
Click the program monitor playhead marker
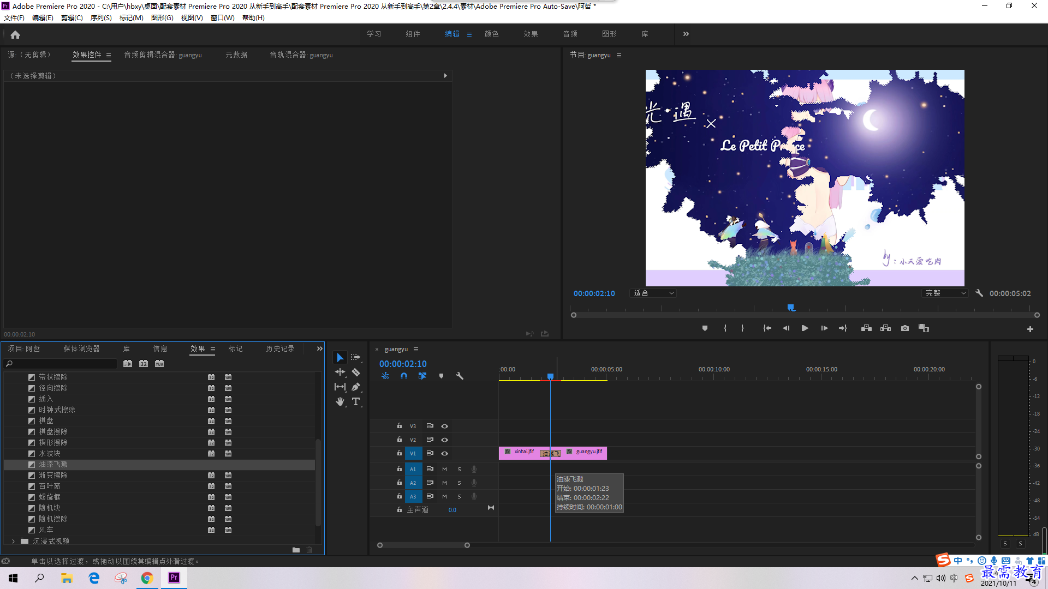pyautogui.click(x=791, y=308)
